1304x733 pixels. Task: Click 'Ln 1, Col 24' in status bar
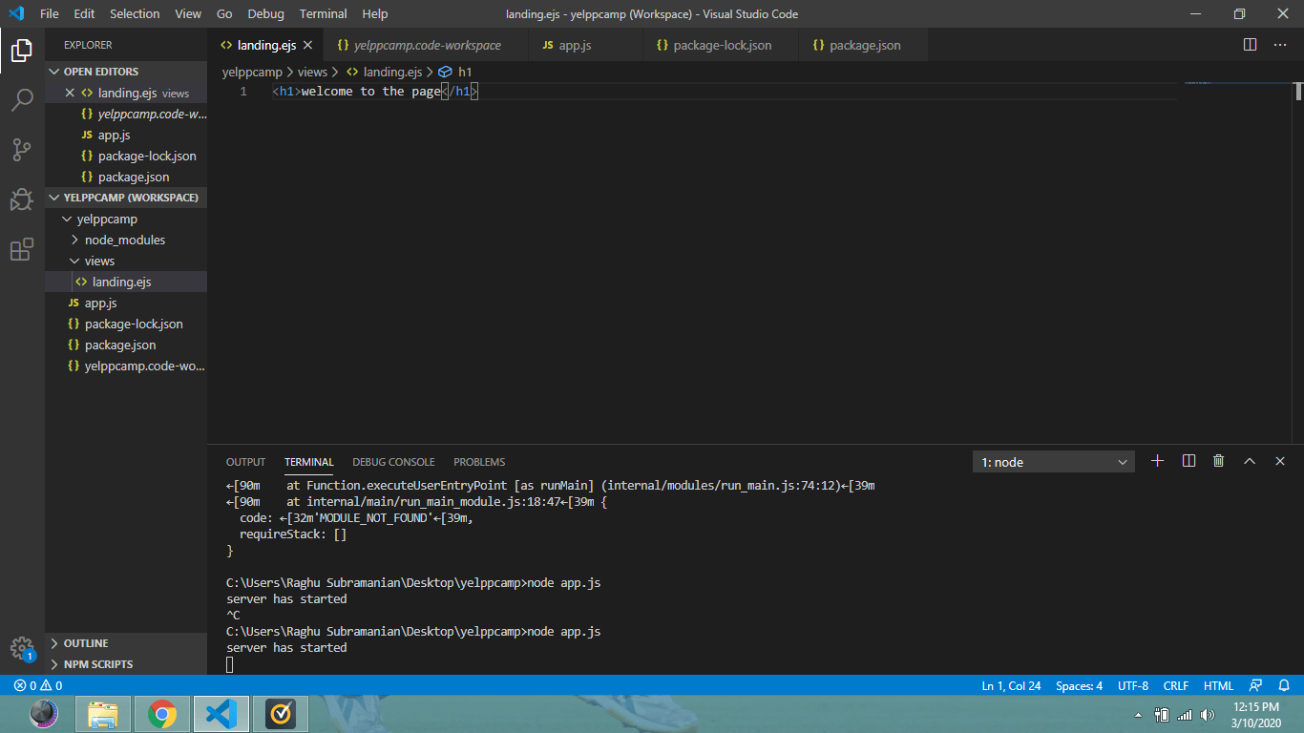coord(1010,685)
